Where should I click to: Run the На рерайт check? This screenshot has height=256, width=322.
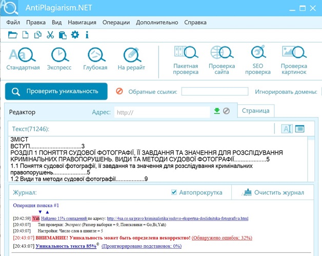[x=131, y=59]
